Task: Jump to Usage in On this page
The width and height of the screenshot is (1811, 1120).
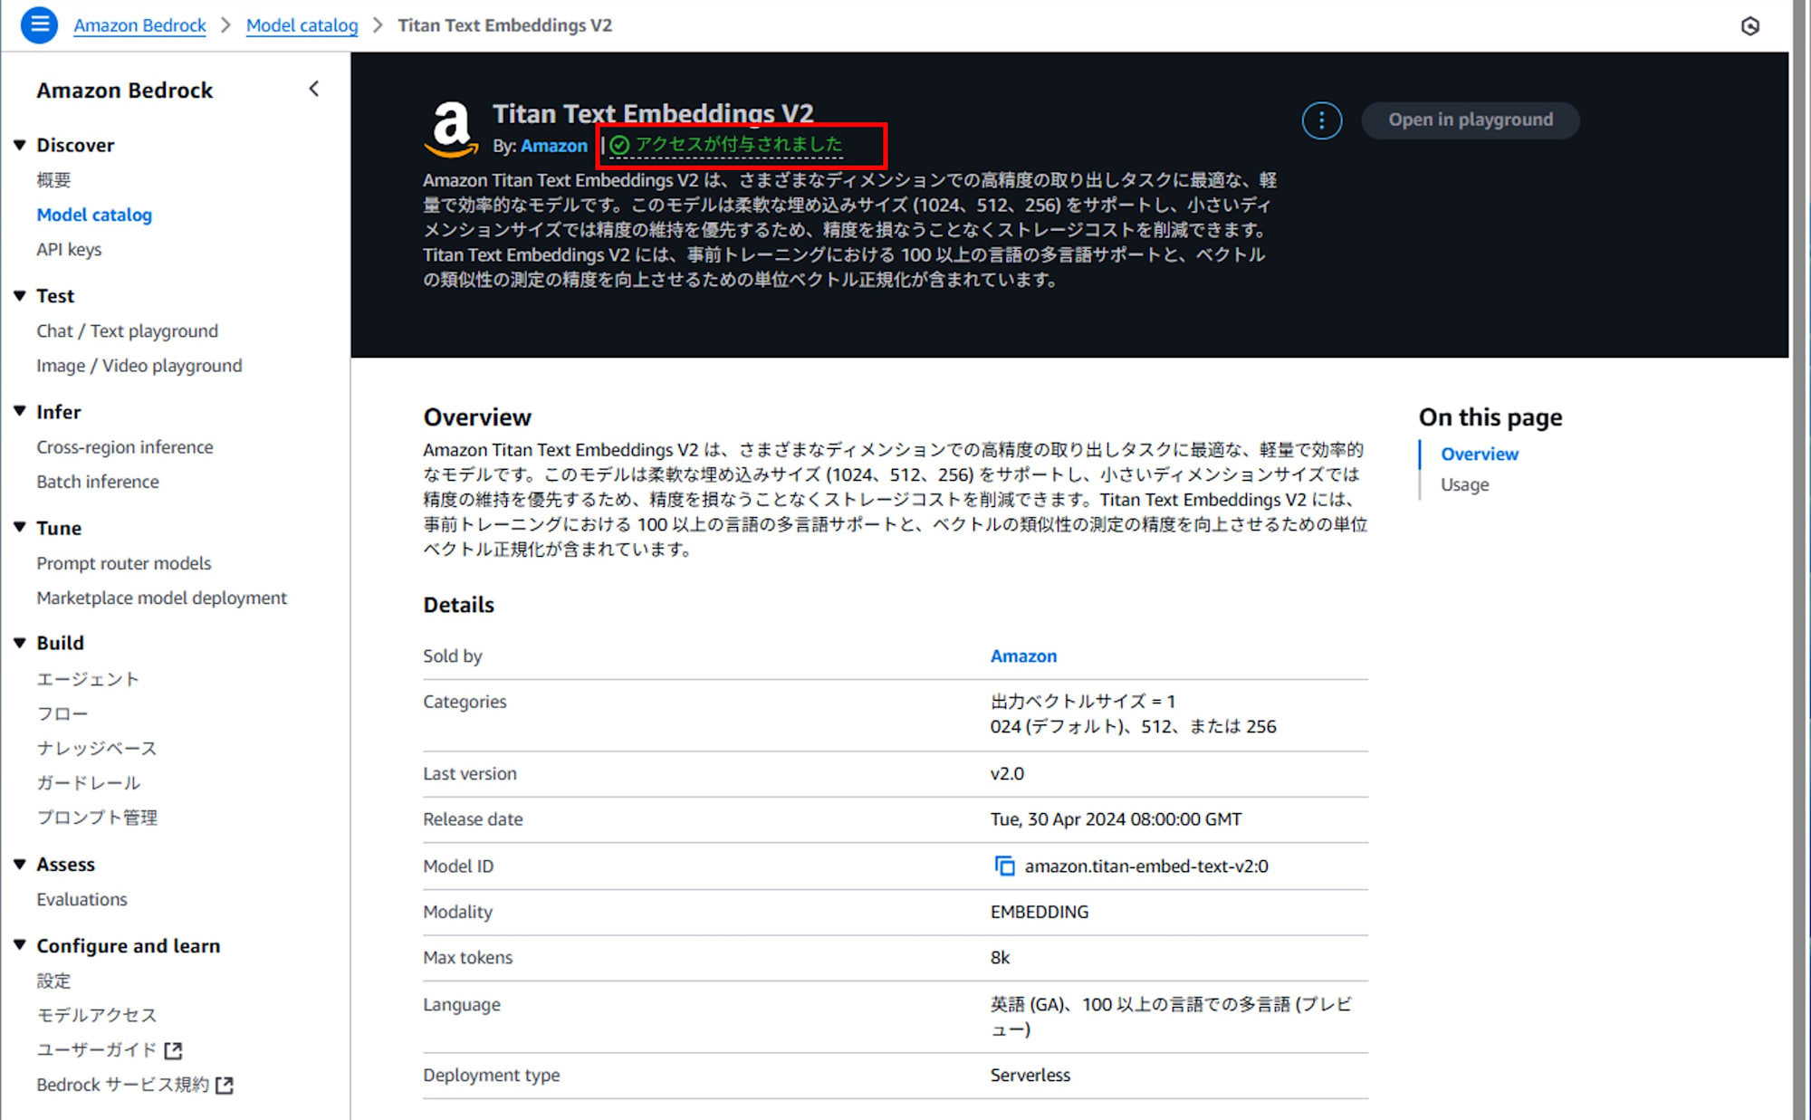Action: (1464, 484)
